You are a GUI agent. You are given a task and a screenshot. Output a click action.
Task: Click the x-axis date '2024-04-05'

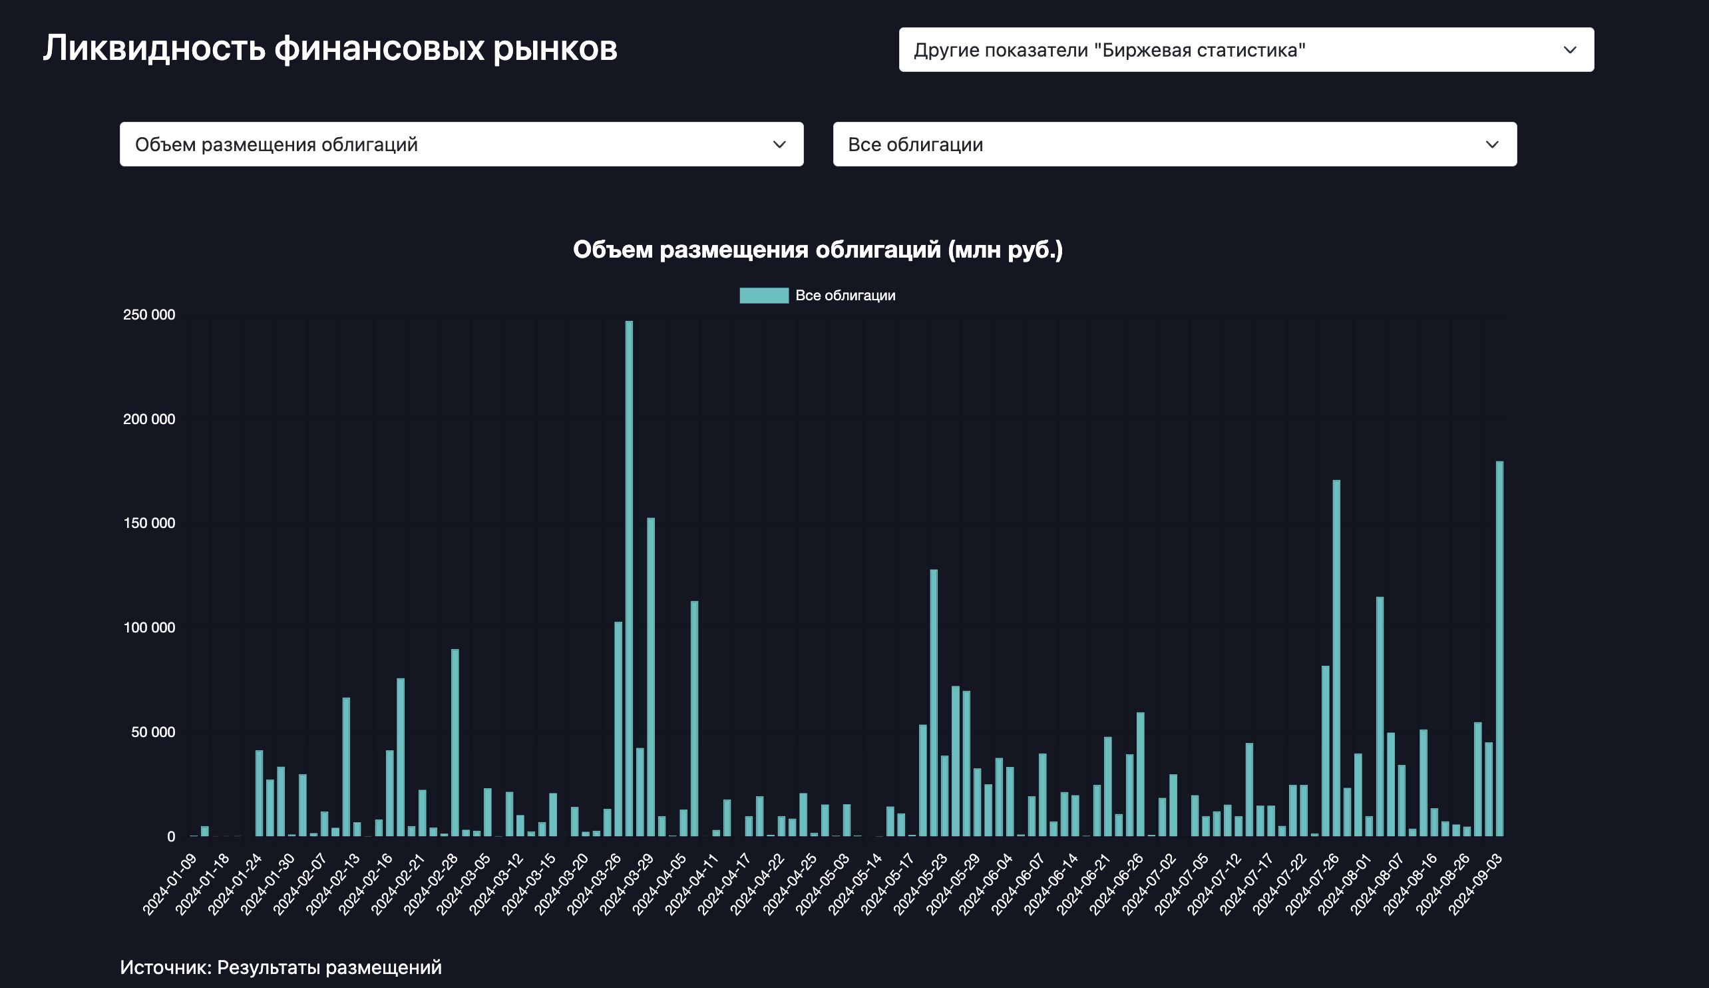(x=660, y=885)
